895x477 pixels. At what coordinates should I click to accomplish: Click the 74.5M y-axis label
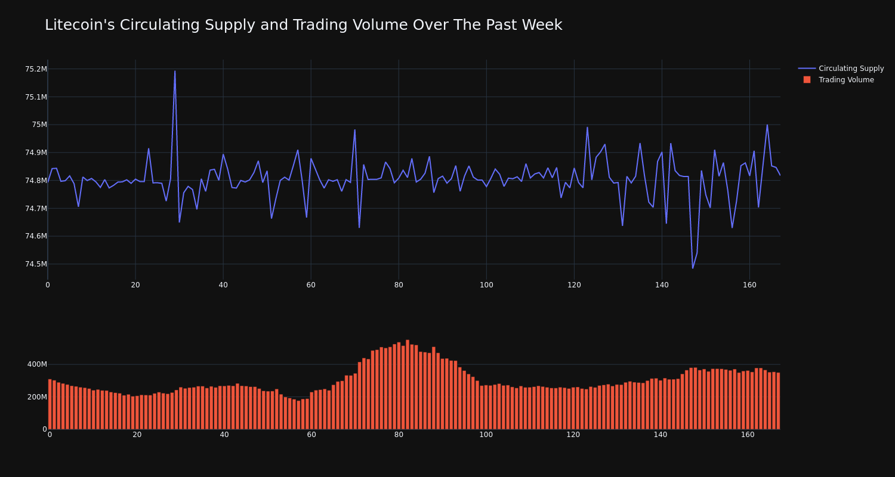coord(36,264)
